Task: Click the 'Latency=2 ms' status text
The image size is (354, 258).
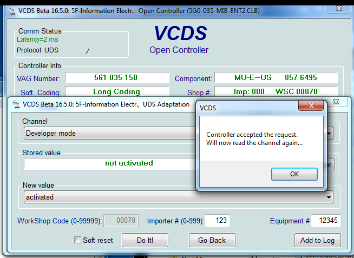Action: 37,39
